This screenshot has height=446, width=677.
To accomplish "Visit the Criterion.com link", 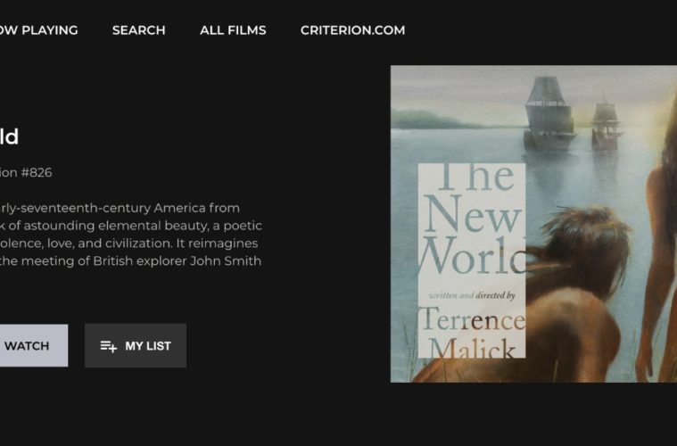I will (352, 30).
